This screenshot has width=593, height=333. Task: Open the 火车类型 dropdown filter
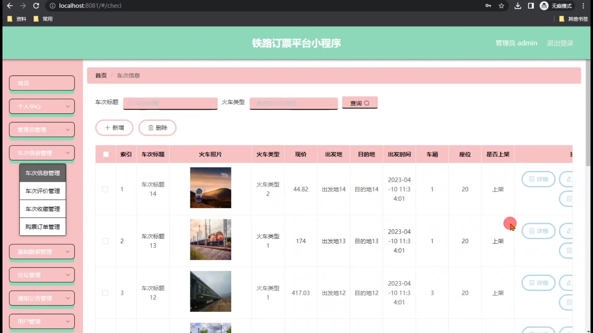293,103
